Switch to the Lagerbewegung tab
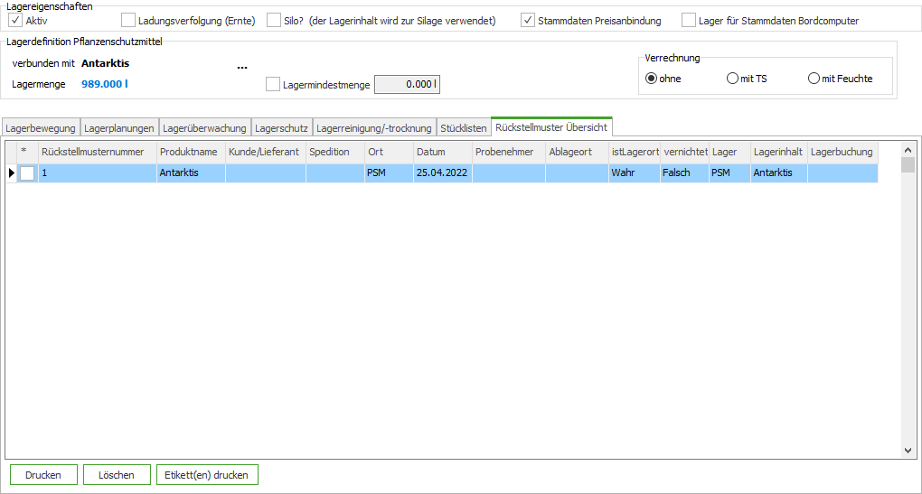 pos(41,128)
